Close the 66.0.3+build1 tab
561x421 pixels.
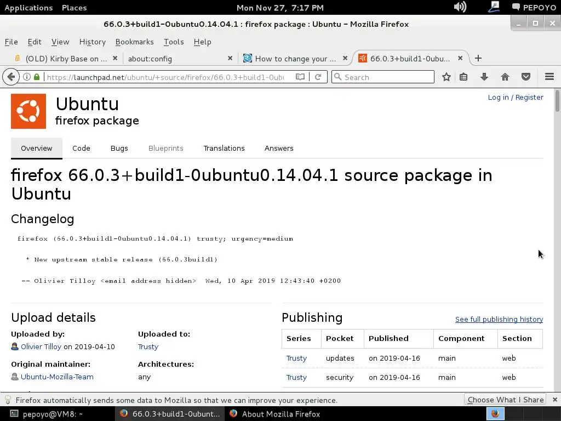pos(460,58)
